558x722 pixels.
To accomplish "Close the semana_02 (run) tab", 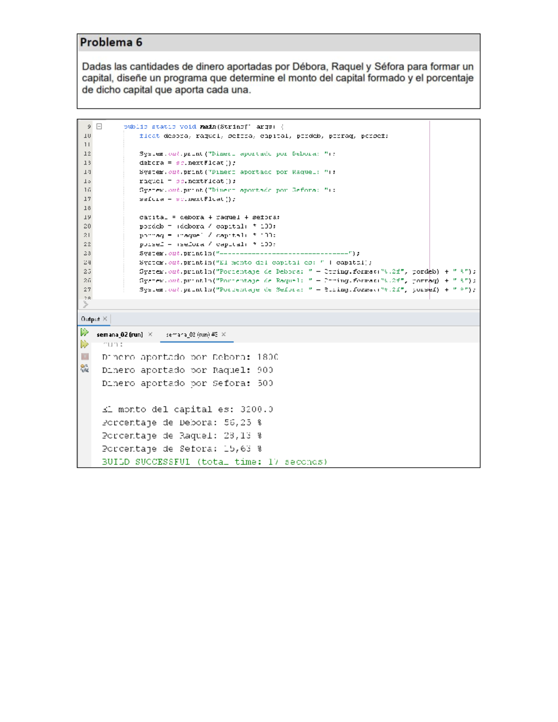I will click(150, 334).
